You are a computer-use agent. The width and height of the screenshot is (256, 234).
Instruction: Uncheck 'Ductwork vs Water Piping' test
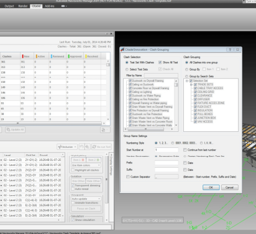pyautogui.click(x=130, y=95)
